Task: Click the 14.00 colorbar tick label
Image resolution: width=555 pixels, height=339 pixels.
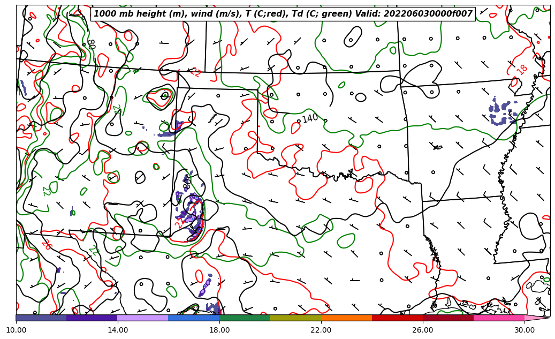Action: [118, 330]
